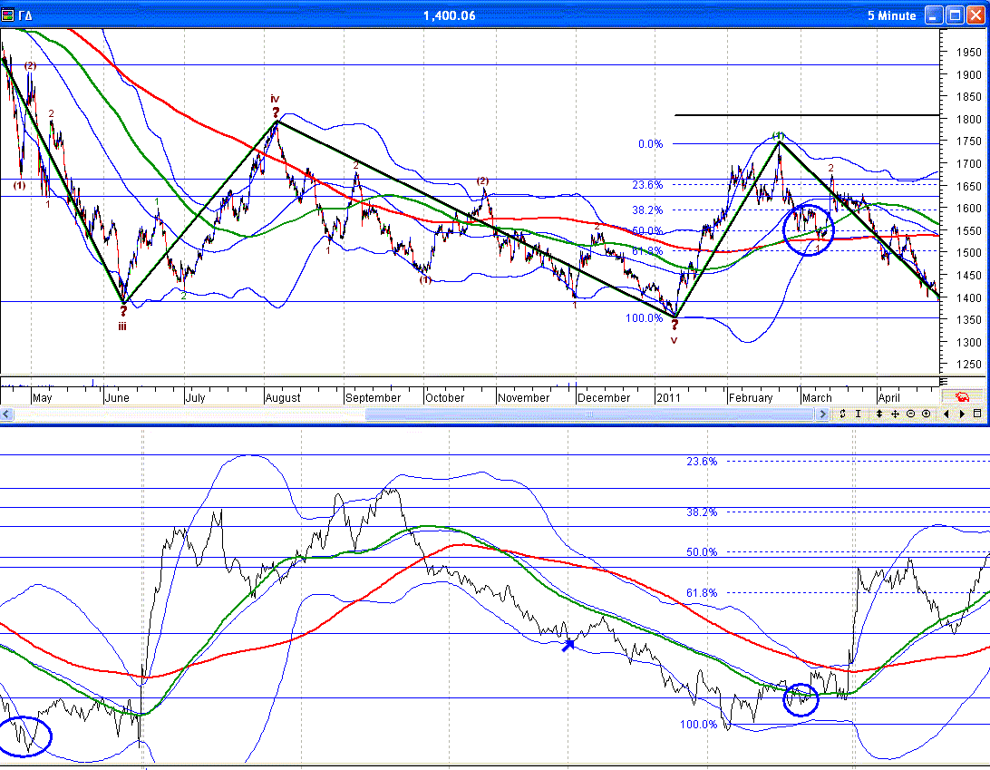Open the chart list panel icon
The height and width of the screenshot is (770, 990).
coord(977,414)
